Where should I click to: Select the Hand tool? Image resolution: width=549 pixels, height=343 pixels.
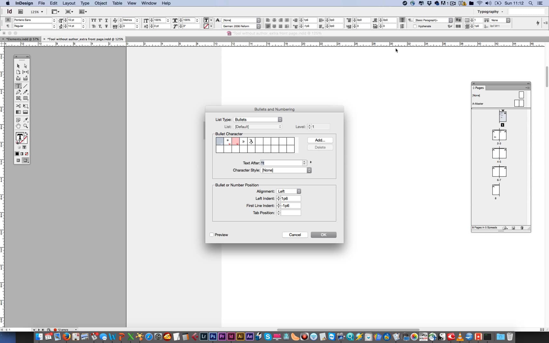pos(18,126)
